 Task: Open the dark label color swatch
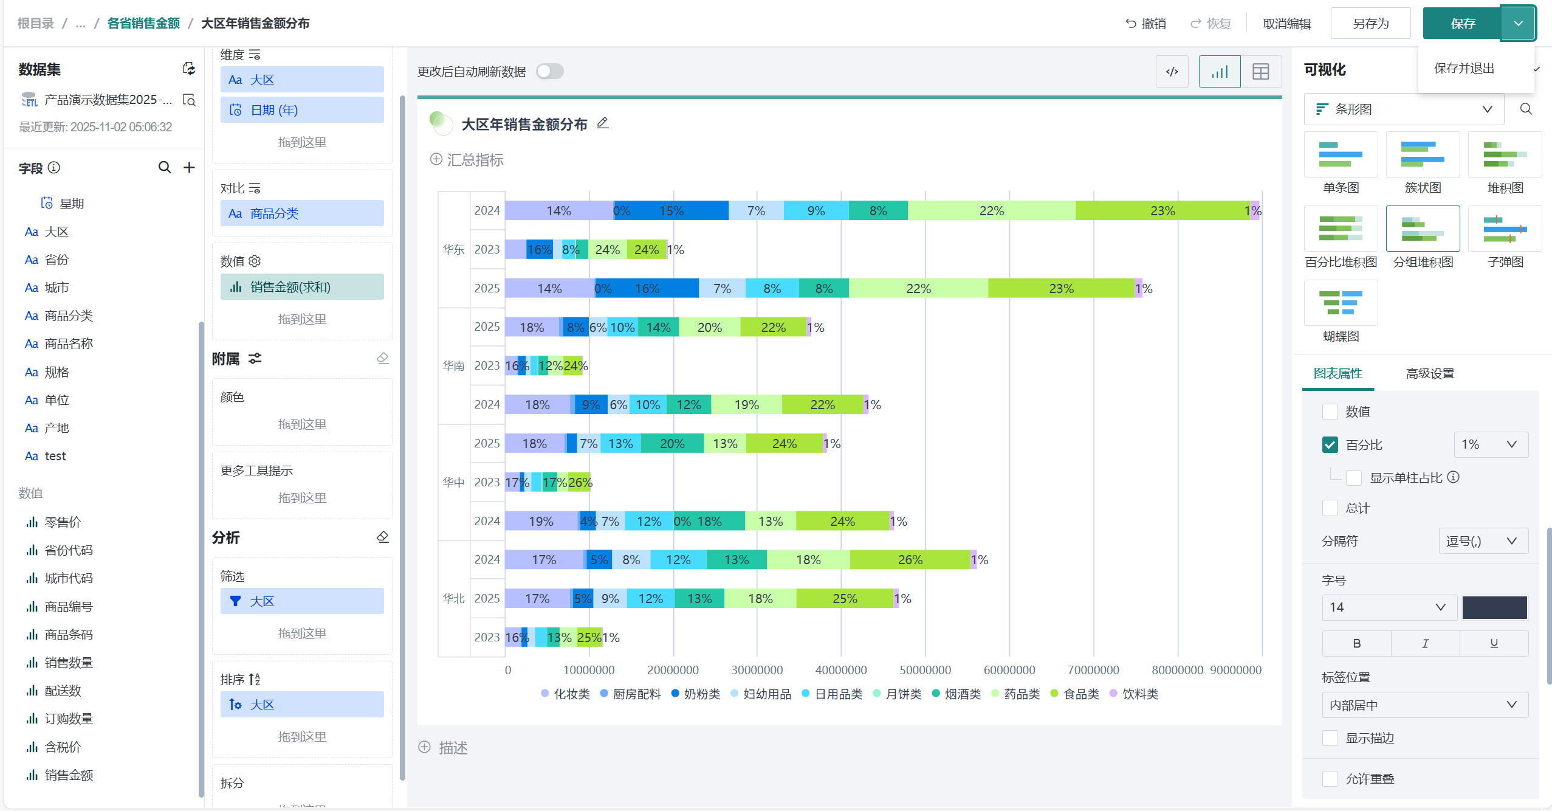(x=1494, y=607)
